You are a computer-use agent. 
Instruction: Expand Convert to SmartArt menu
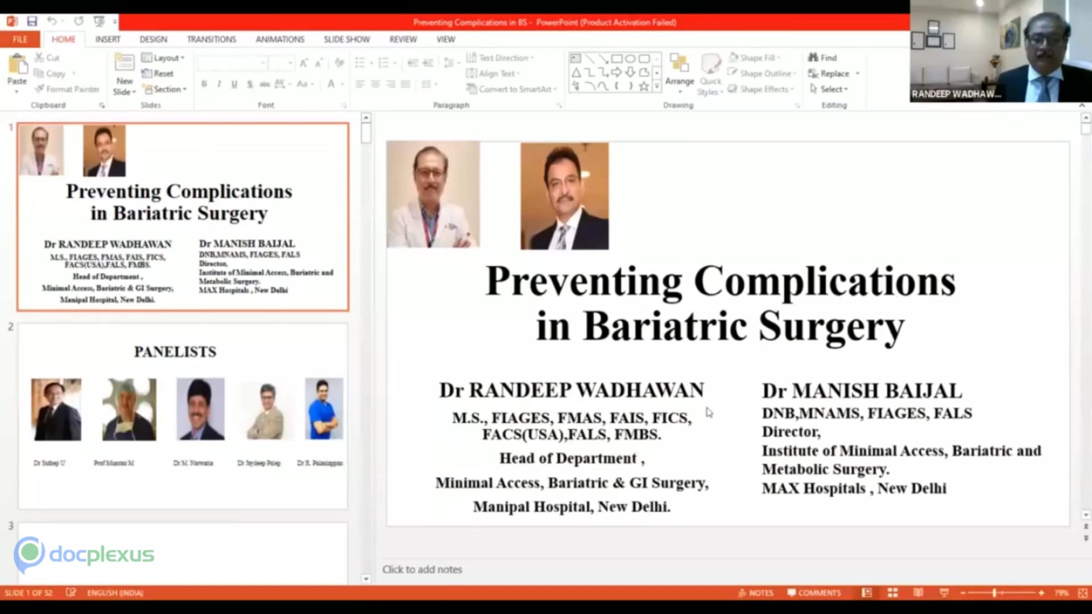[512, 89]
